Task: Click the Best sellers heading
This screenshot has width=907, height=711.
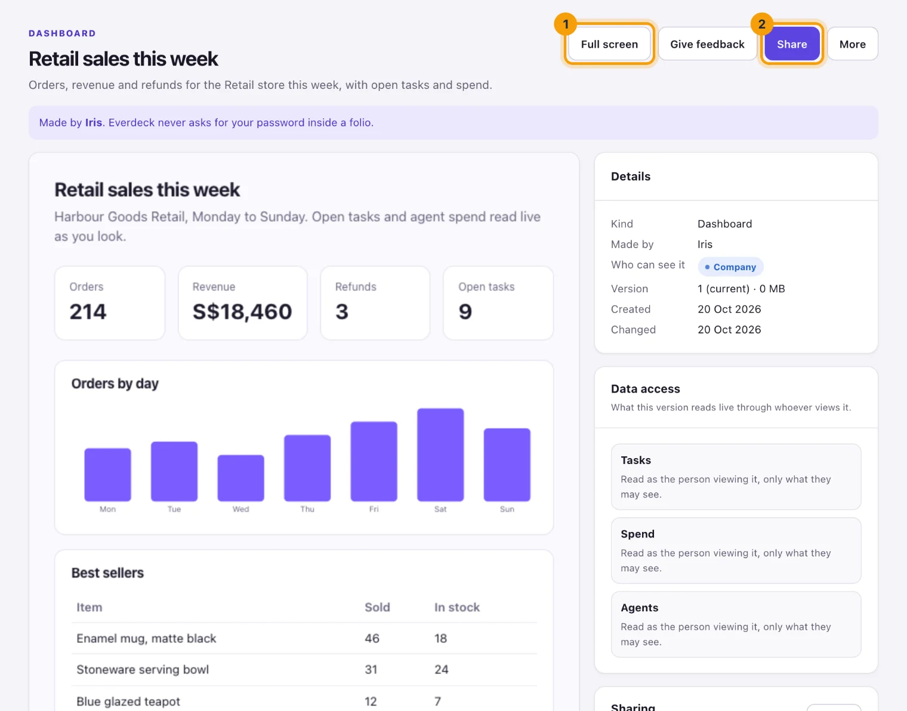Action: (x=107, y=573)
